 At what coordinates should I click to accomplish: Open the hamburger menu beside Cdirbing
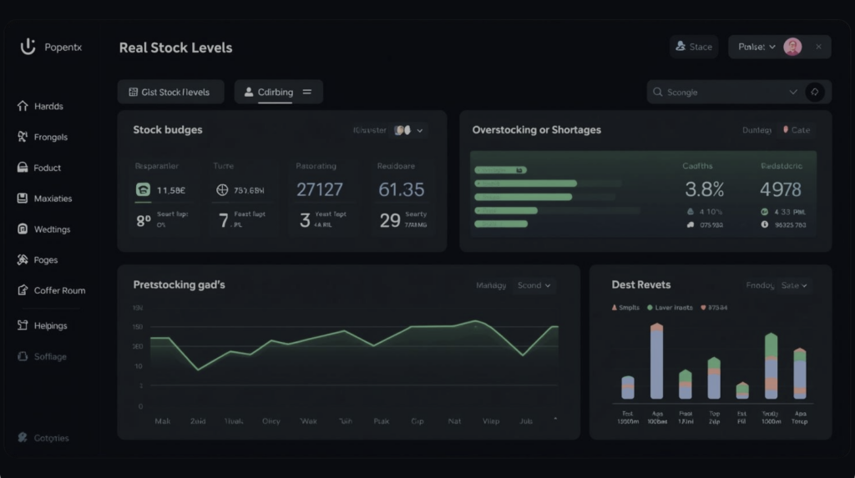coord(307,92)
